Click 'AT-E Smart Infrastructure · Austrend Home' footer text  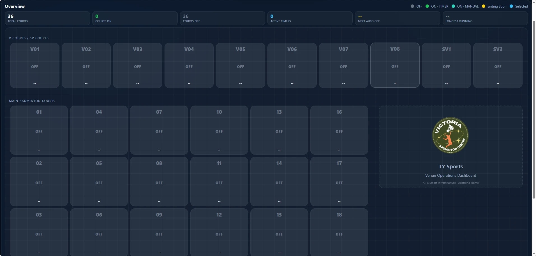tap(450, 183)
